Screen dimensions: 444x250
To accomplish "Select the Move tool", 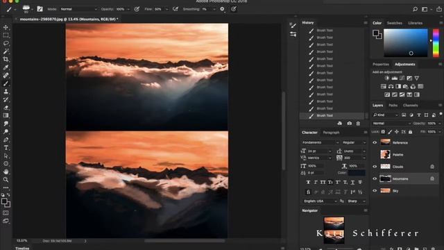I will [6, 28].
